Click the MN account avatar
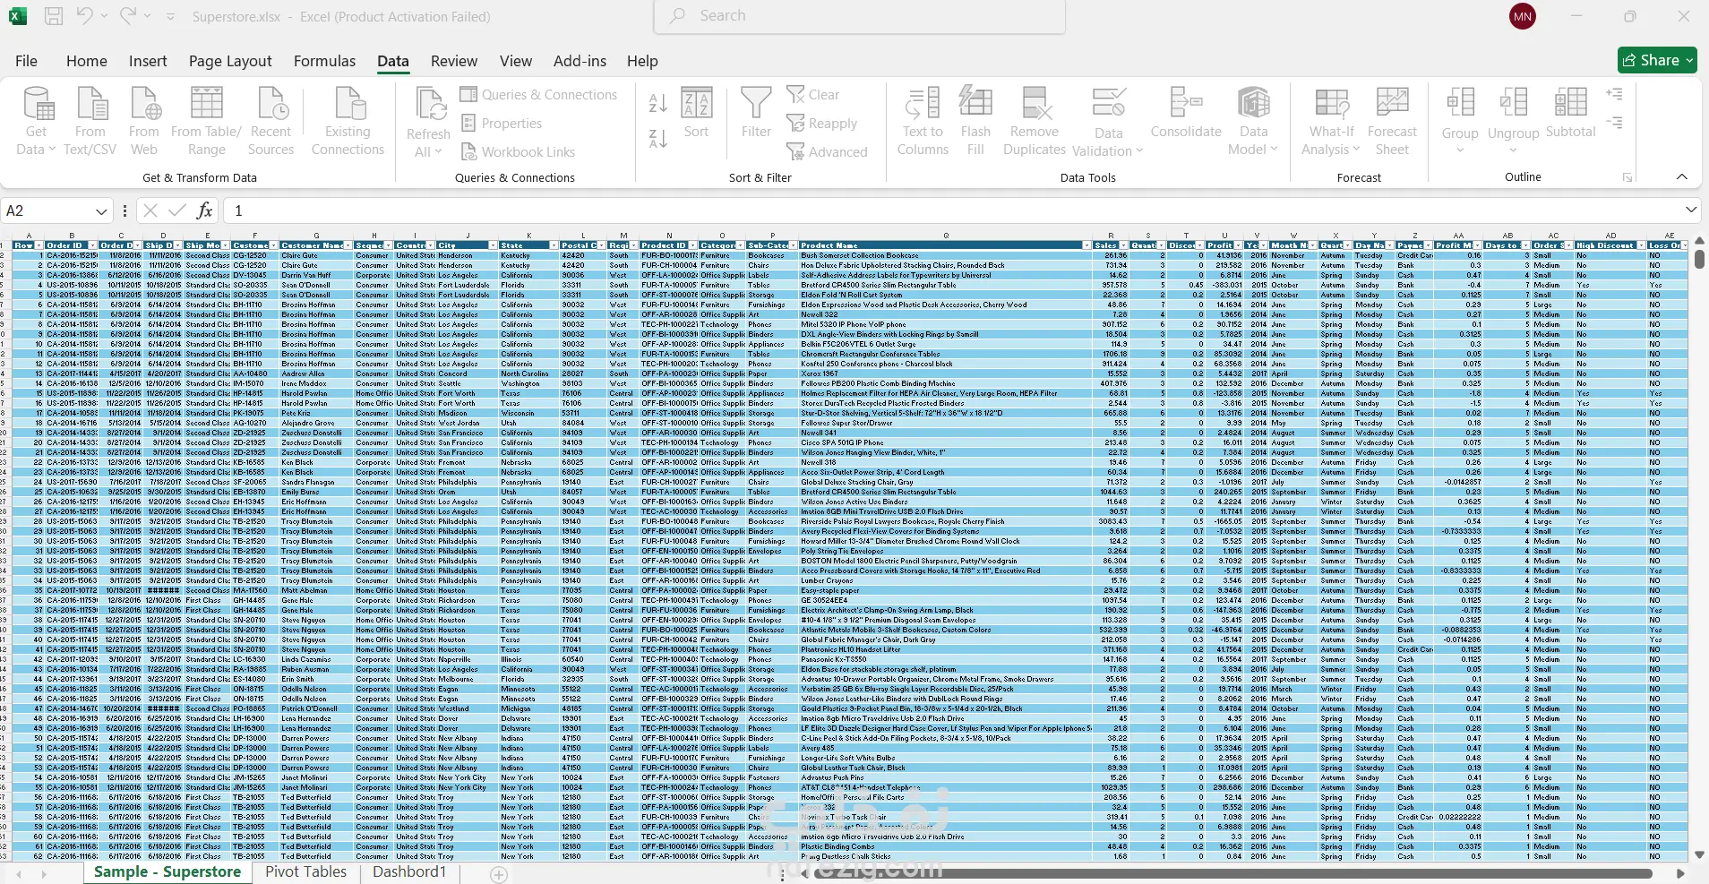Image resolution: width=1709 pixels, height=884 pixels. (1523, 16)
